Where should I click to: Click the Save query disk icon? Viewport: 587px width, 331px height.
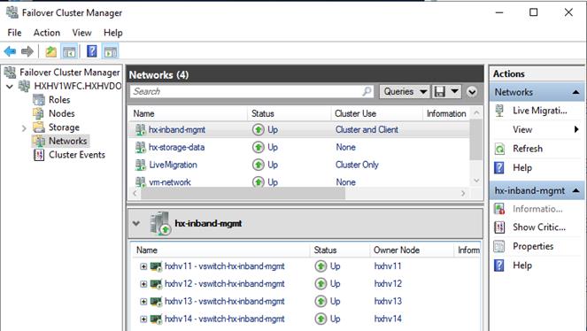(439, 92)
